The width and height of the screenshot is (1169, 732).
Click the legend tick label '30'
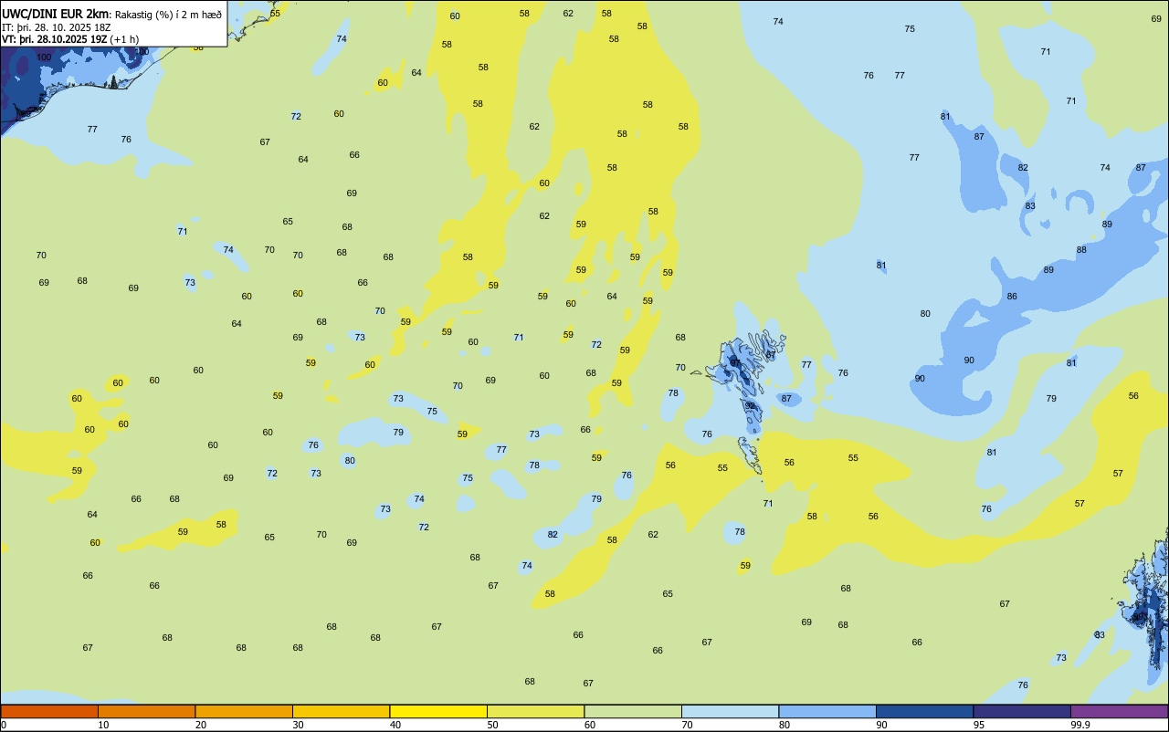[298, 725]
